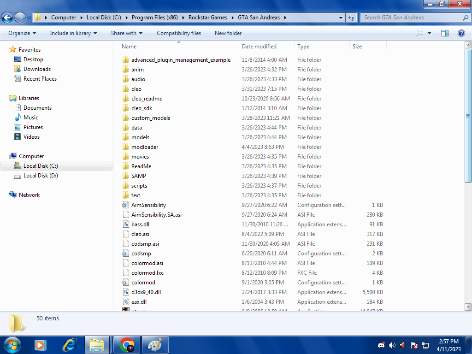472x354 pixels.
Task: Select the eax.dll file icon
Action: [x=126, y=301]
